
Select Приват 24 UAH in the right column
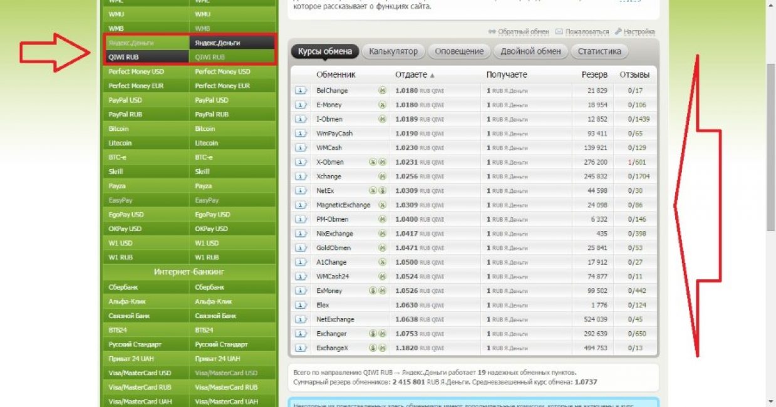(232, 359)
